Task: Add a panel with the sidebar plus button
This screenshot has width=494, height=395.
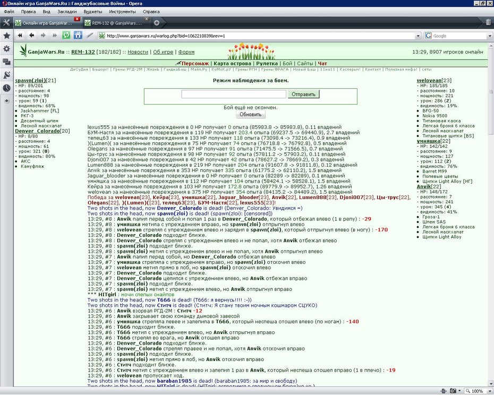Action: pyautogui.click(x=7, y=101)
